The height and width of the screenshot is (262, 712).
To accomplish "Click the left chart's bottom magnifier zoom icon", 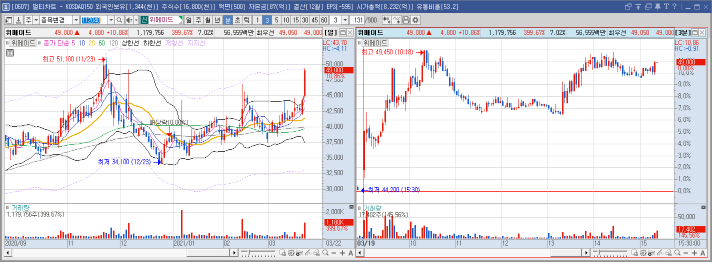I will (x=326, y=253).
